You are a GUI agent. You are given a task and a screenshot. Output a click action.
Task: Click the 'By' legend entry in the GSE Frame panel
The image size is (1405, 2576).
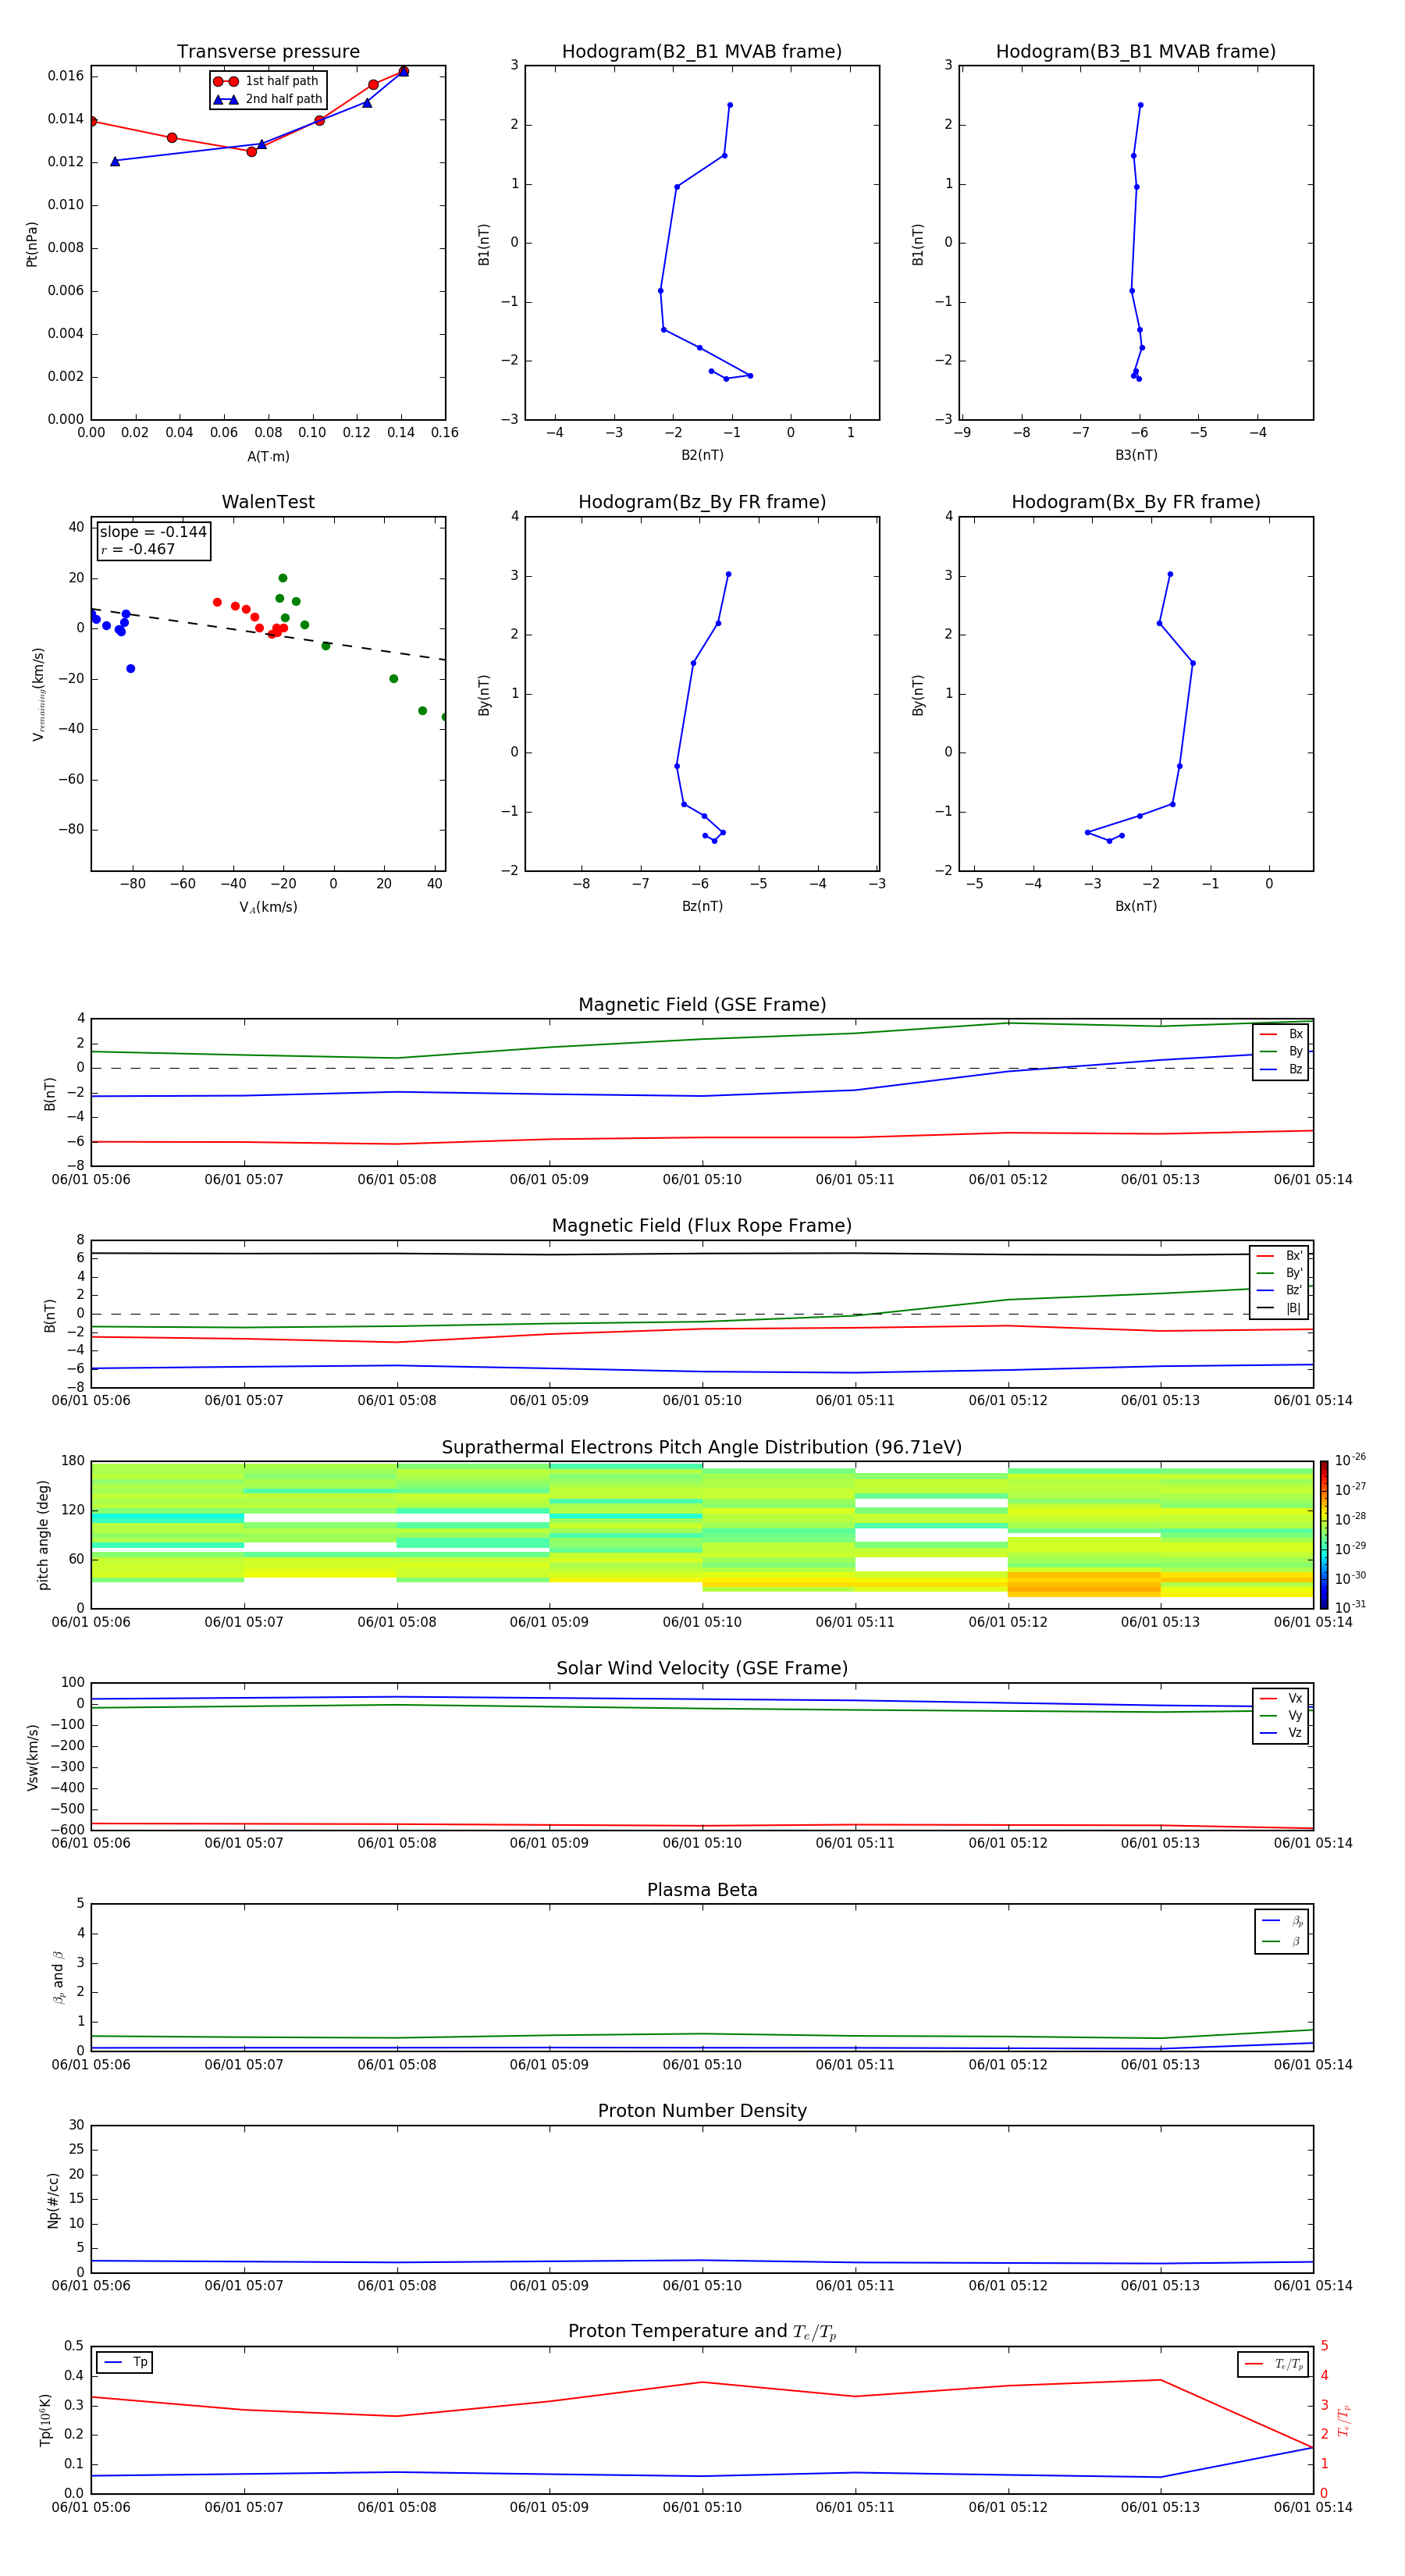(x=1282, y=1052)
